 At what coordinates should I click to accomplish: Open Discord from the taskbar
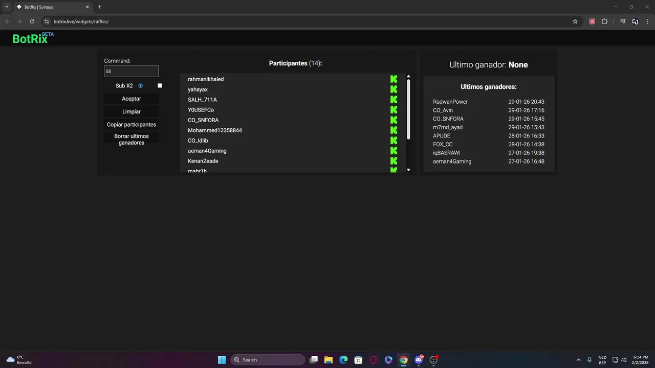[419, 360]
